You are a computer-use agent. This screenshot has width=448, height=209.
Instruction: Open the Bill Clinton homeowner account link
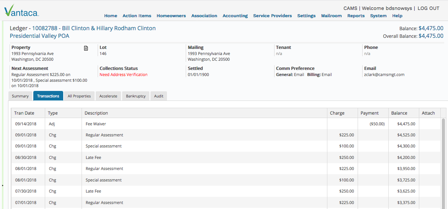[94, 28]
